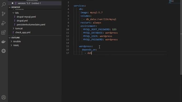Expand the Ansible outline node
182x102 pixels.
click(11, 41)
